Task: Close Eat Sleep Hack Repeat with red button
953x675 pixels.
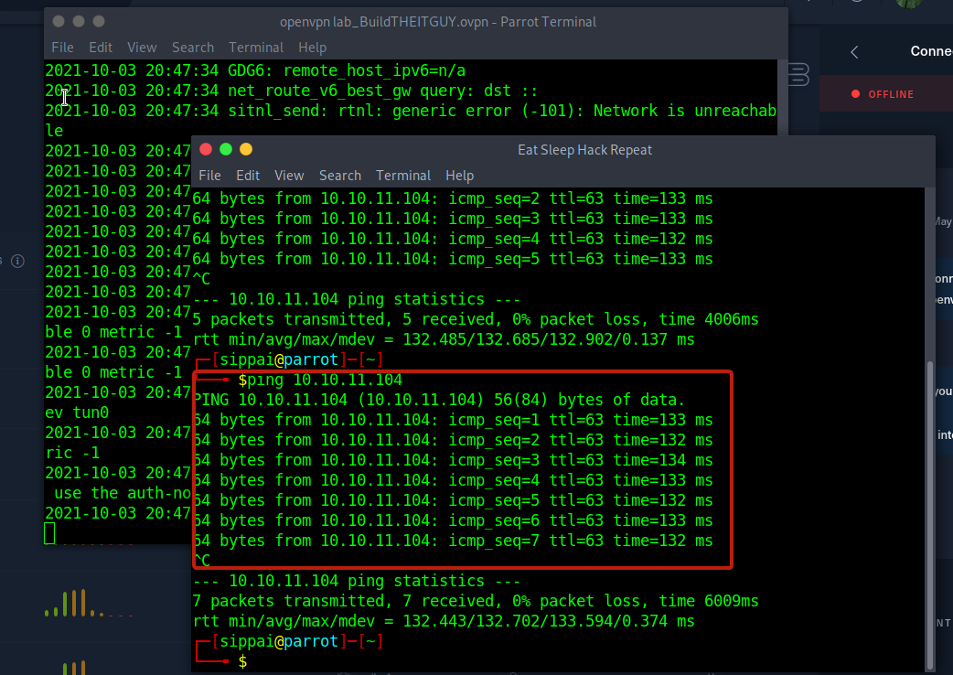Action: click(206, 149)
